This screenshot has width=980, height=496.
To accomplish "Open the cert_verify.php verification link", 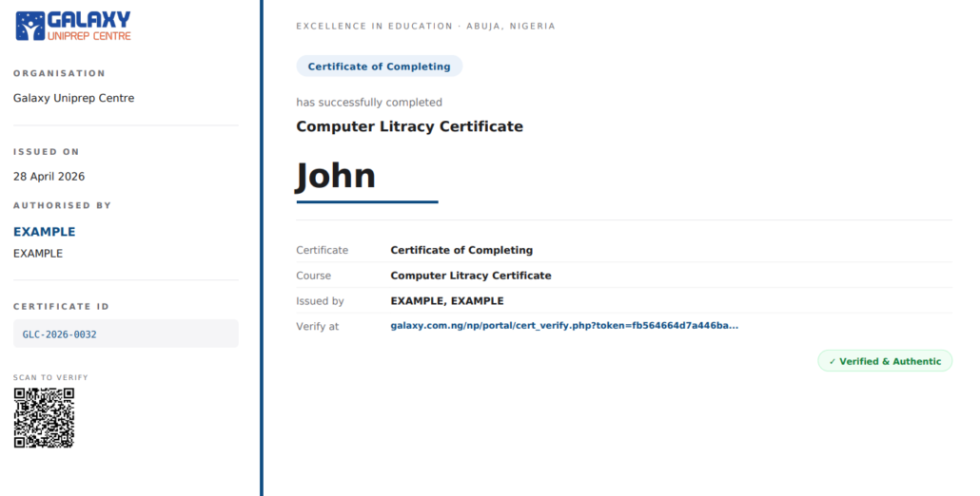I will coord(564,326).
